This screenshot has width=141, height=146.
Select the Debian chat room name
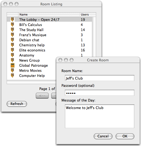[x=29, y=40]
